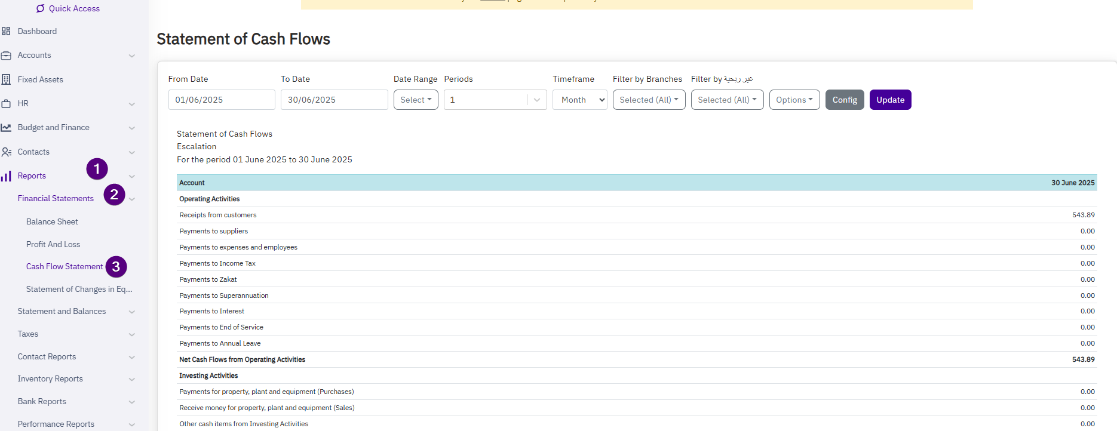
Task: Open the Profit And Loss report
Action: (x=53, y=244)
